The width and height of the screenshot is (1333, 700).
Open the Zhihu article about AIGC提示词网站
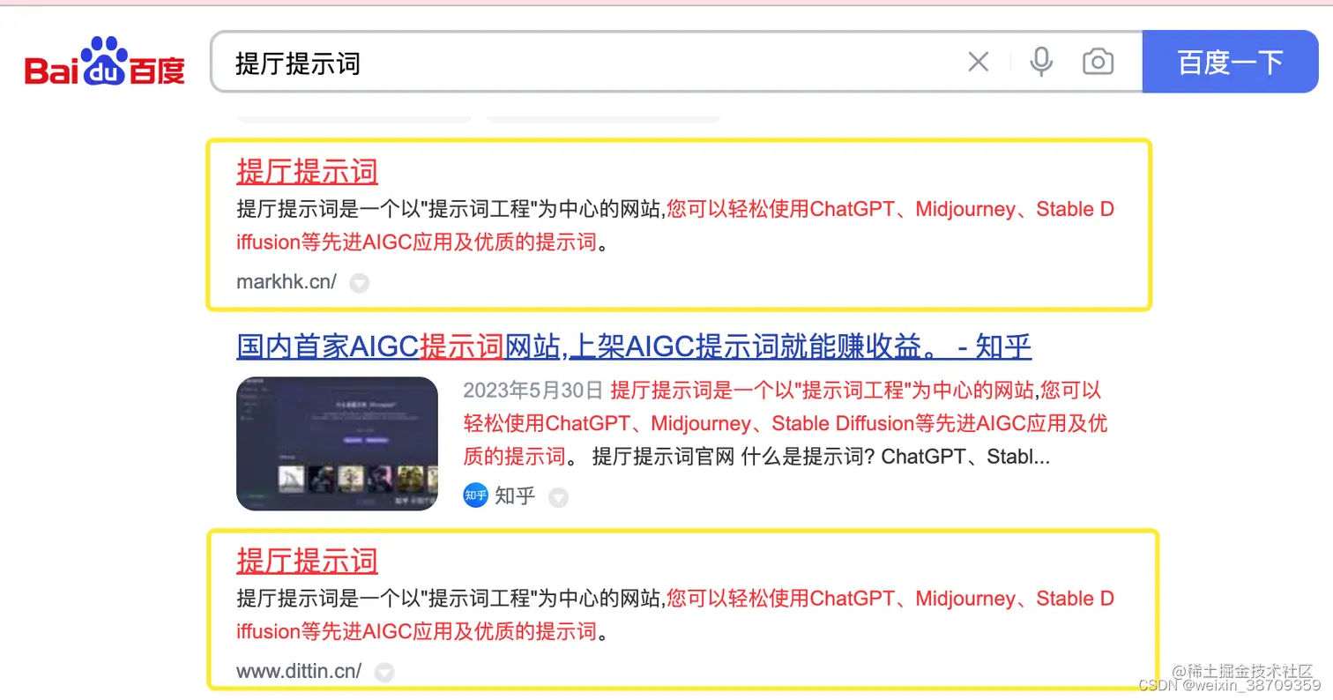tap(633, 346)
